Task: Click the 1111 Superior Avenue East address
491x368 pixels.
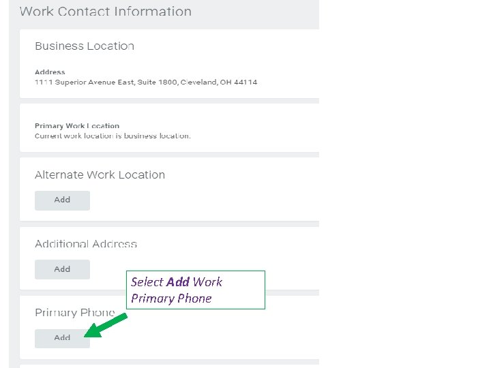Action: coord(102,82)
